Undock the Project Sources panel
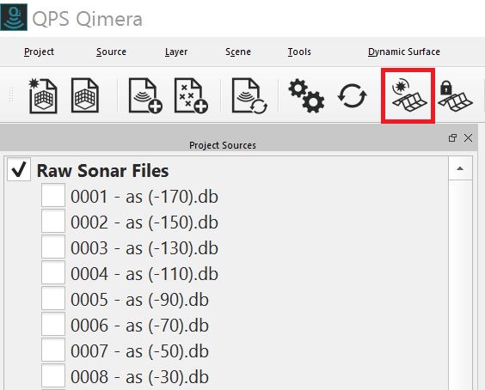This screenshot has width=485, height=390. (452, 137)
